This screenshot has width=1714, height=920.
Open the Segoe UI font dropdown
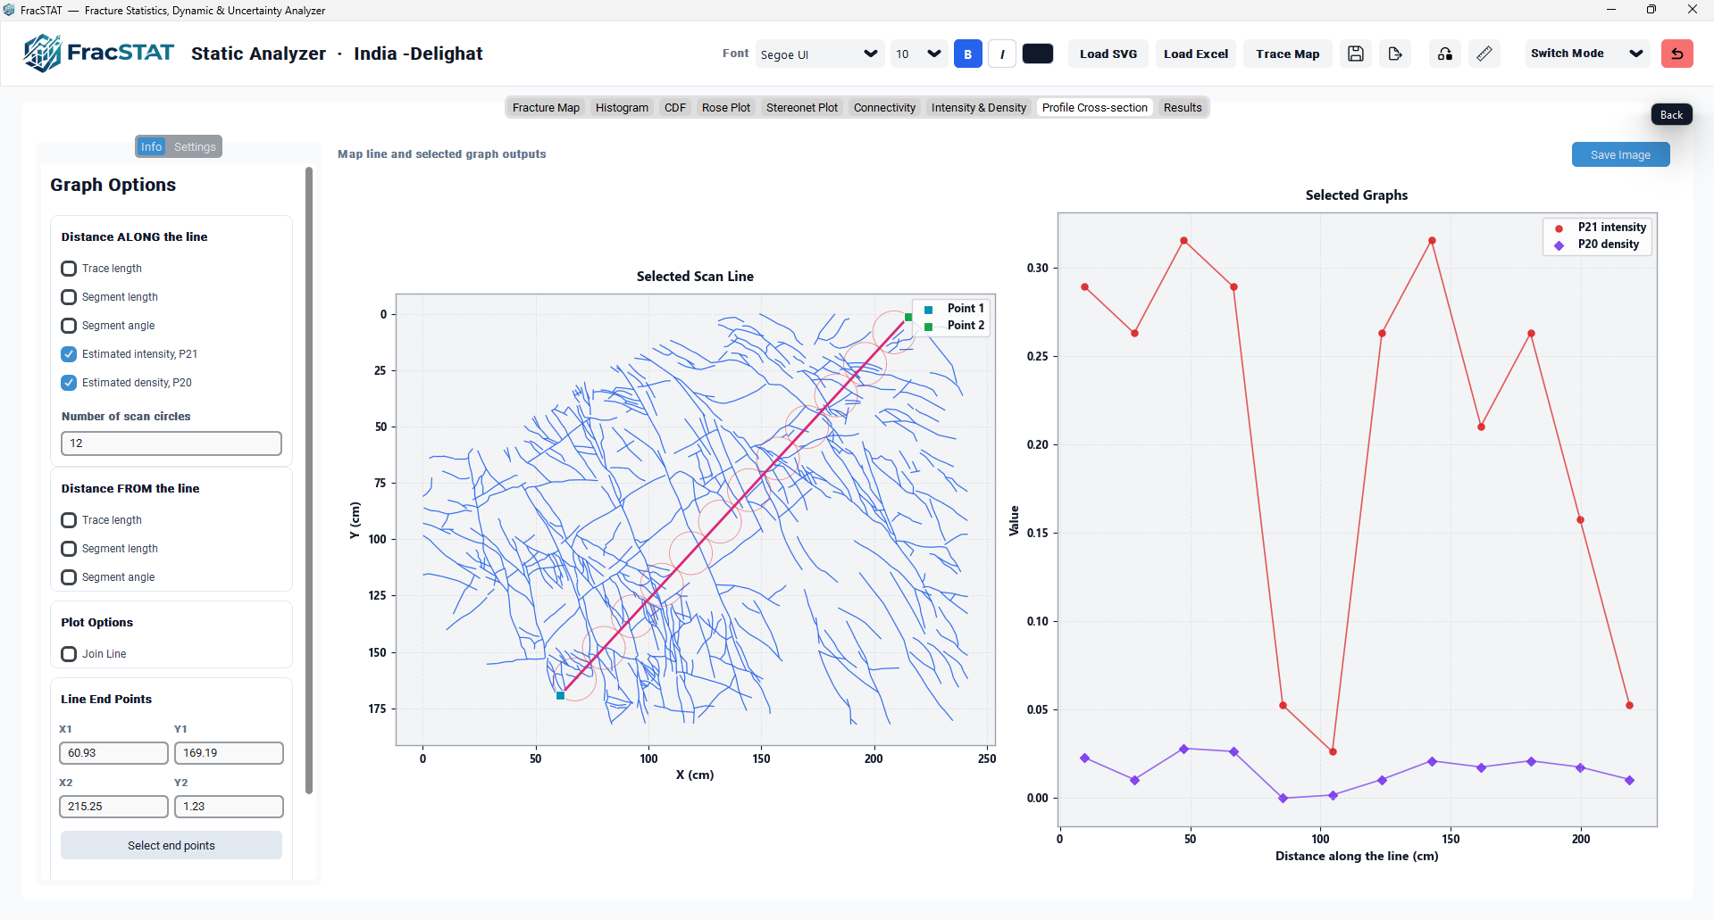point(819,54)
